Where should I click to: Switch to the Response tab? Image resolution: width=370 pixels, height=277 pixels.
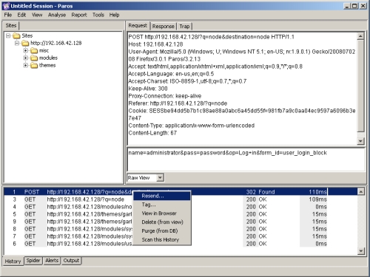coord(163,27)
